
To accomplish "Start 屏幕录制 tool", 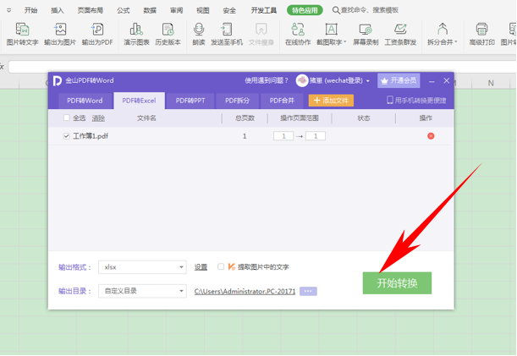I will pos(366,34).
